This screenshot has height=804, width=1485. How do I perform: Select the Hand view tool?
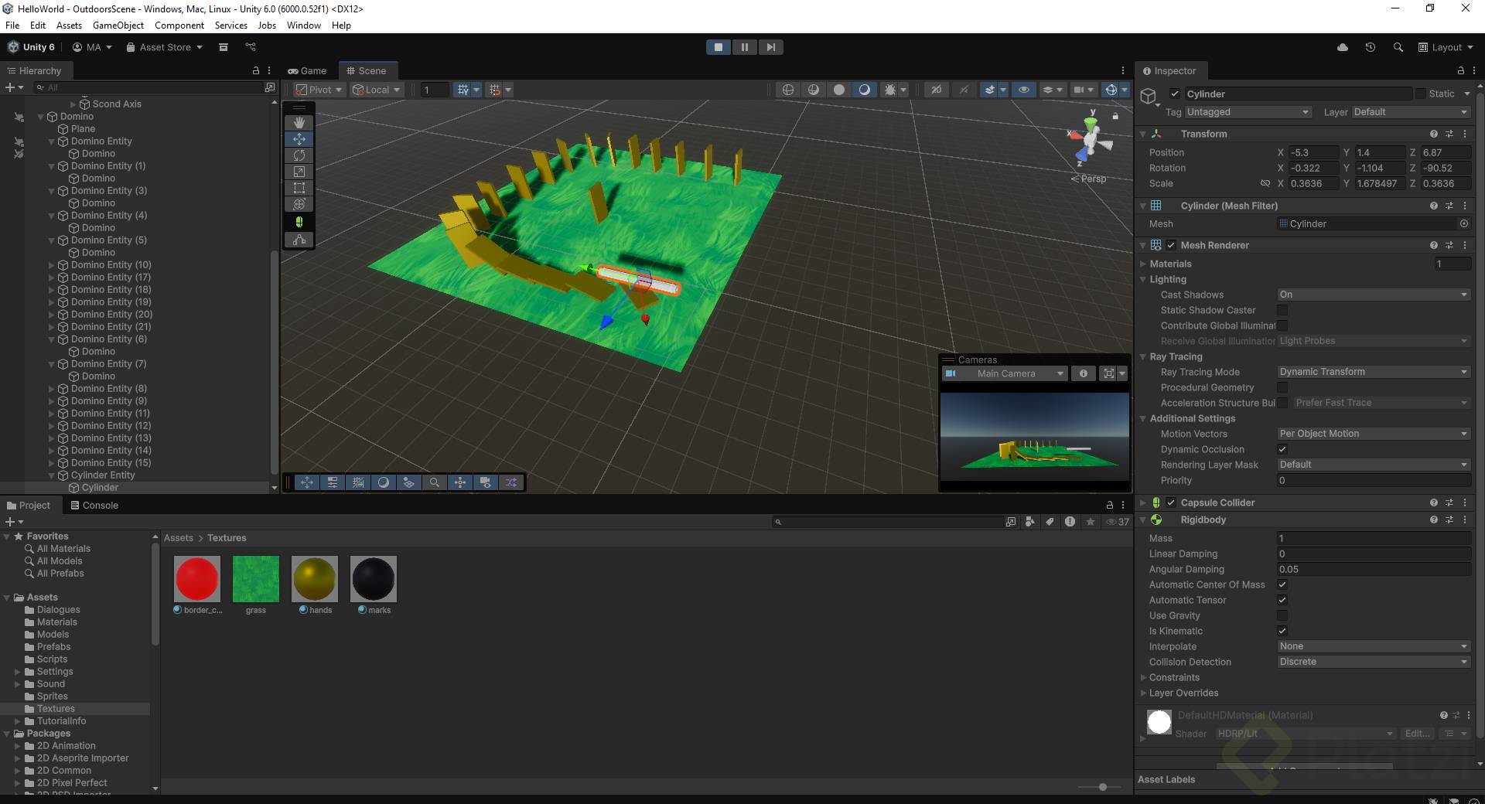(x=299, y=123)
